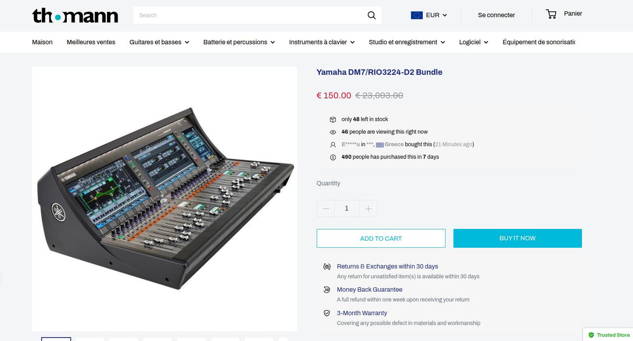Image resolution: width=633 pixels, height=341 pixels.
Task: Click '490 people has purchased' text
Action: 390,157
